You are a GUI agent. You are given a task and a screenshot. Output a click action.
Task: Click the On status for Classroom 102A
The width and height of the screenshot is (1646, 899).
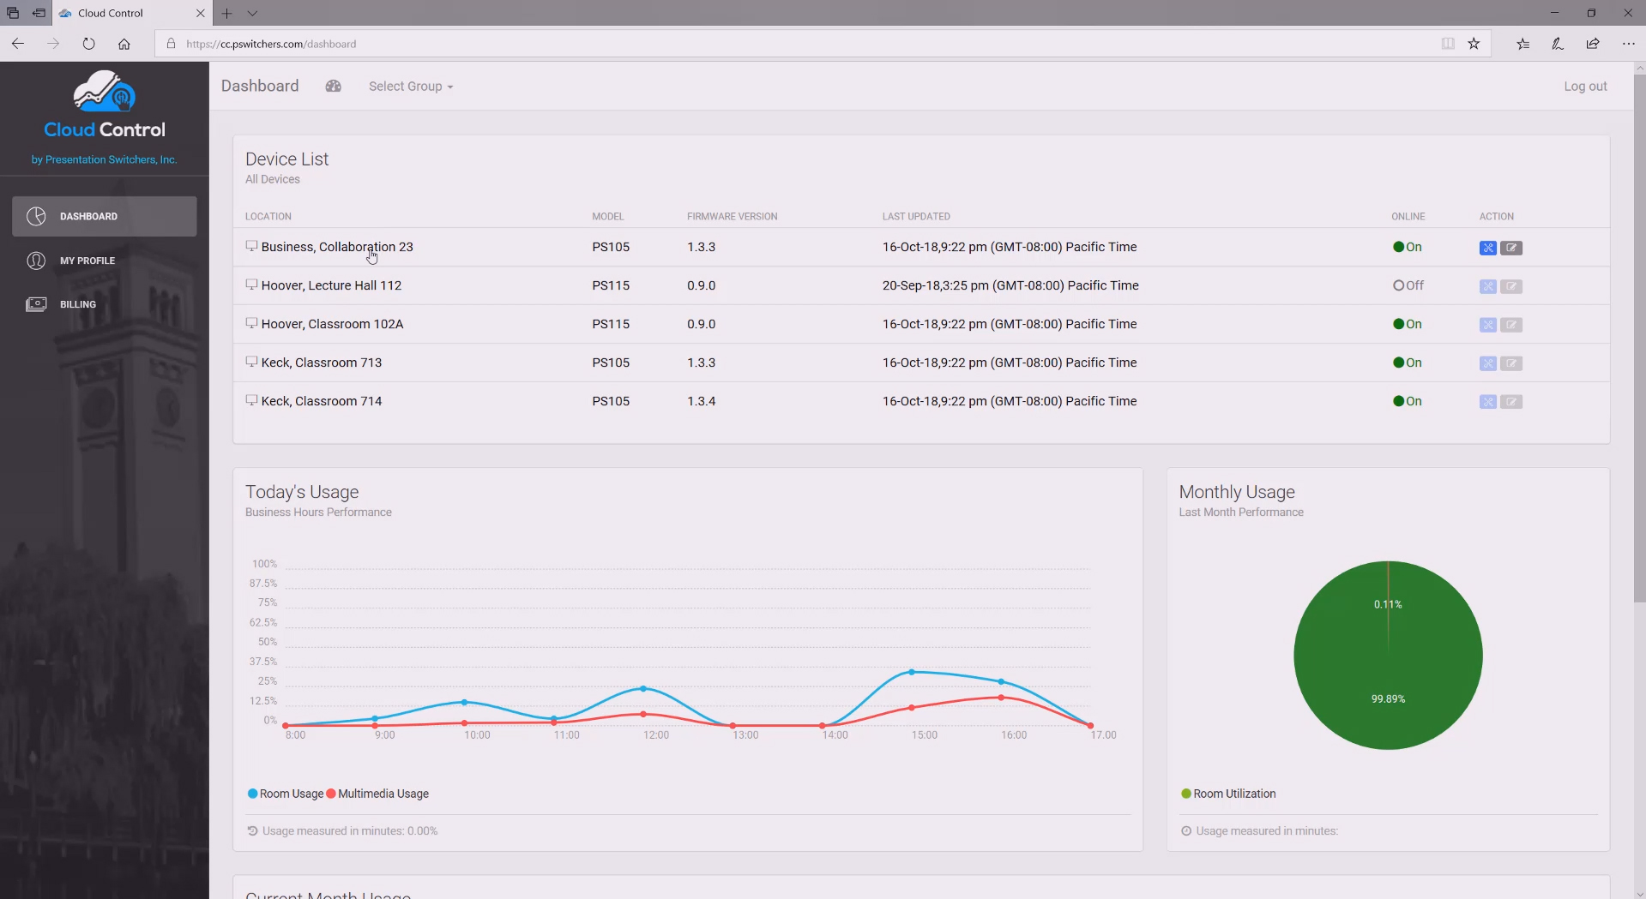click(x=1408, y=324)
